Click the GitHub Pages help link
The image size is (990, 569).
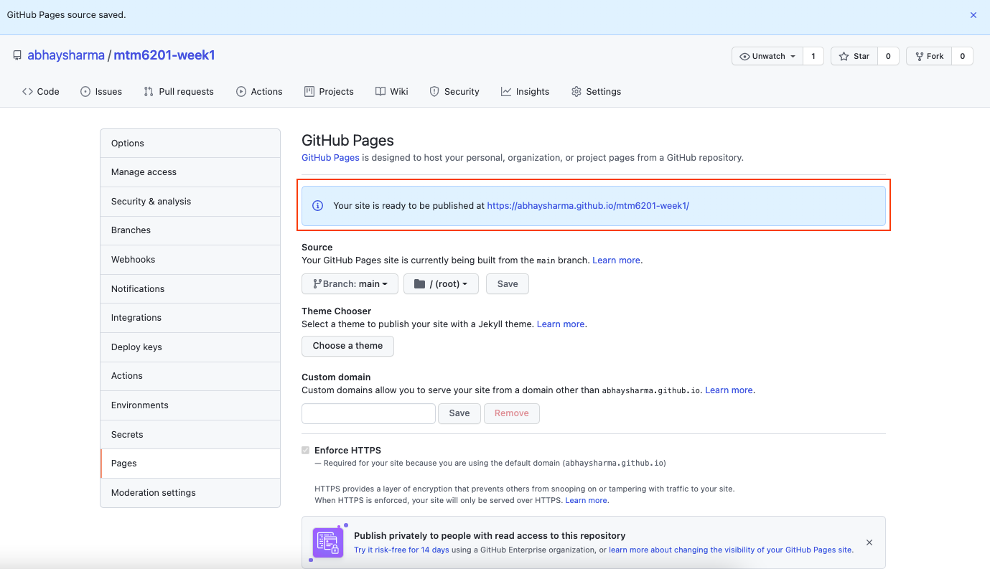click(330, 157)
